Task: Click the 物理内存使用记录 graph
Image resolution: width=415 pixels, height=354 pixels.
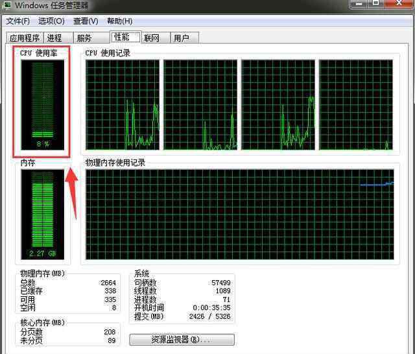Action: click(240, 215)
